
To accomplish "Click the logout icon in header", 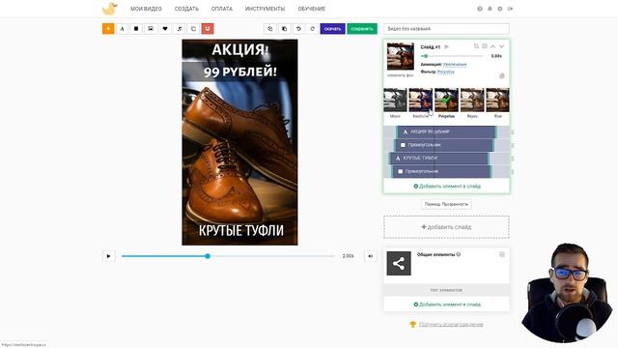I will (x=510, y=9).
